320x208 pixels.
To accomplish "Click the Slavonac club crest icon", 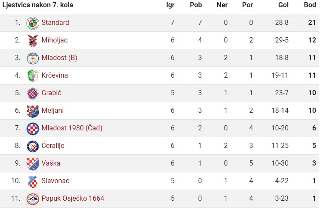I will point(33,181).
